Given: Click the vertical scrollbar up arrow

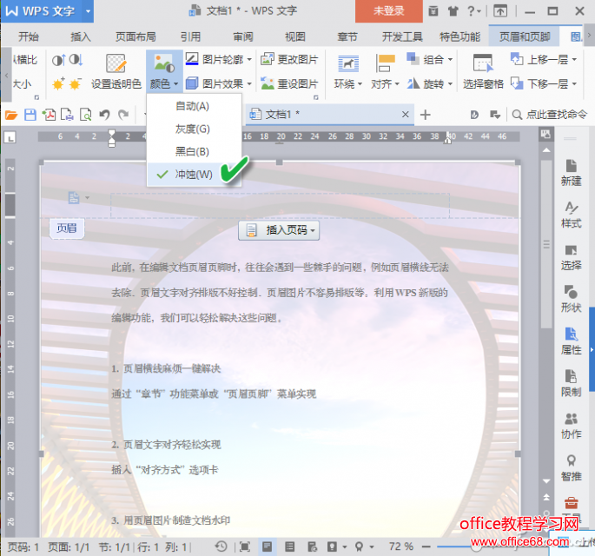Looking at the screenshot, I should pyautogui.click(x=546, y=150).
